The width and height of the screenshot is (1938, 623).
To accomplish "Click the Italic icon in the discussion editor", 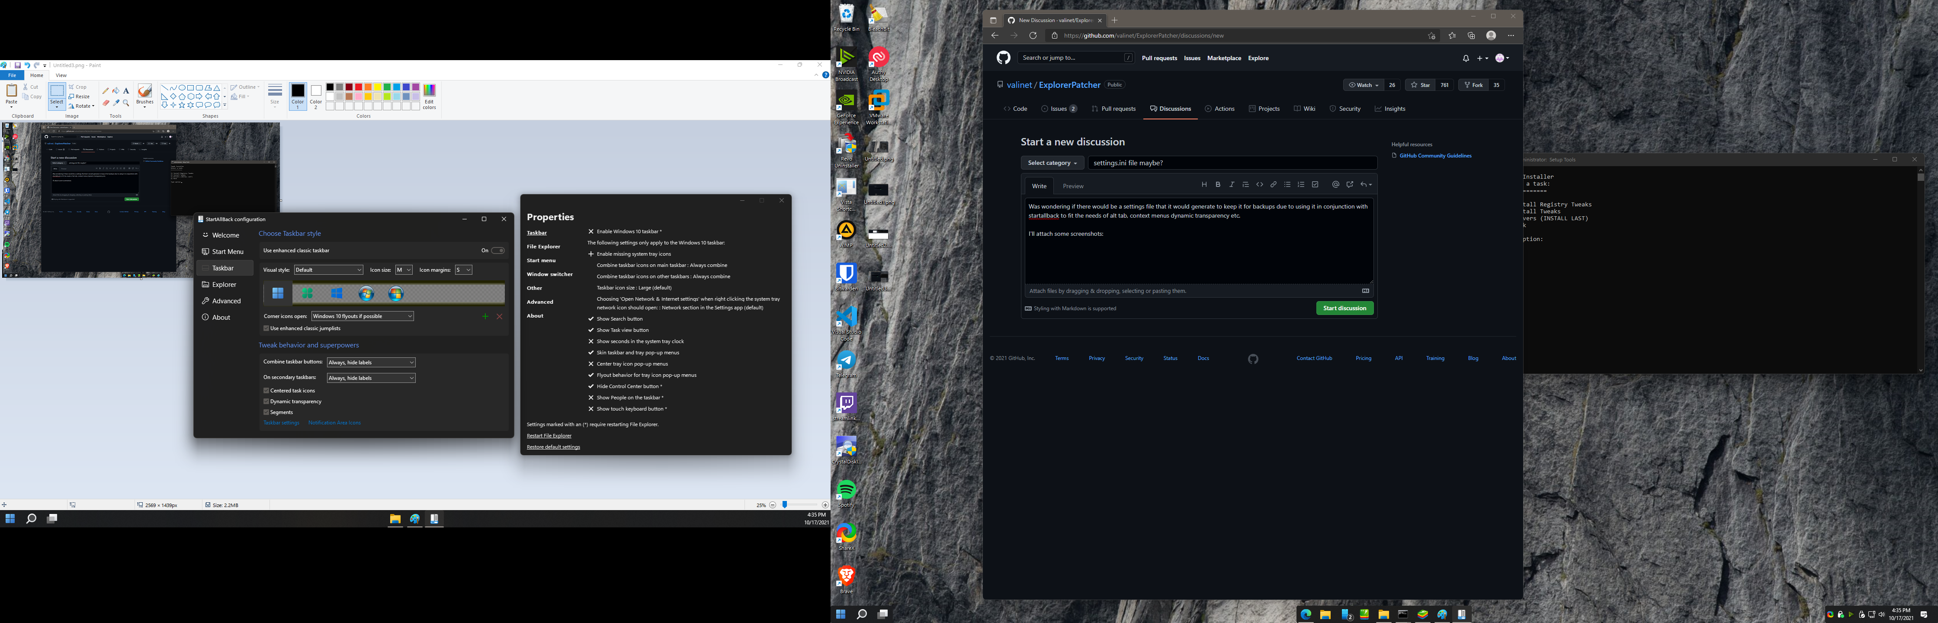I will (1232, 184).
